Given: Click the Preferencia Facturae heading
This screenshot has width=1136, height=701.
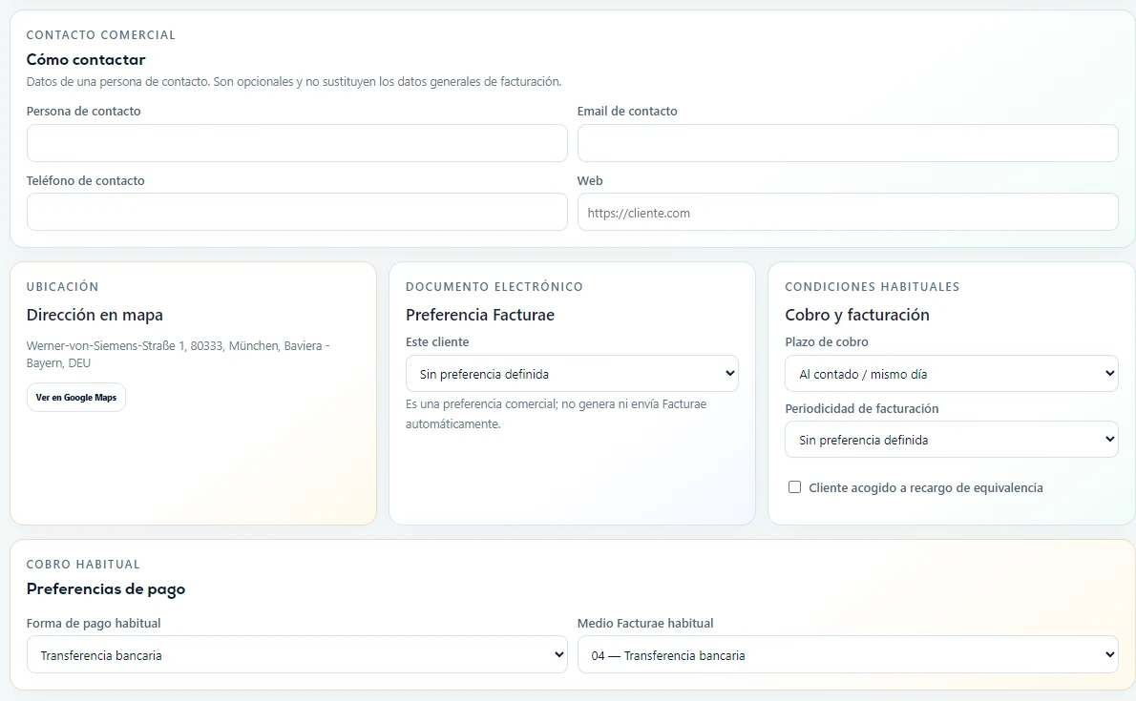Looking at the screenshot, I should (479, 315).
